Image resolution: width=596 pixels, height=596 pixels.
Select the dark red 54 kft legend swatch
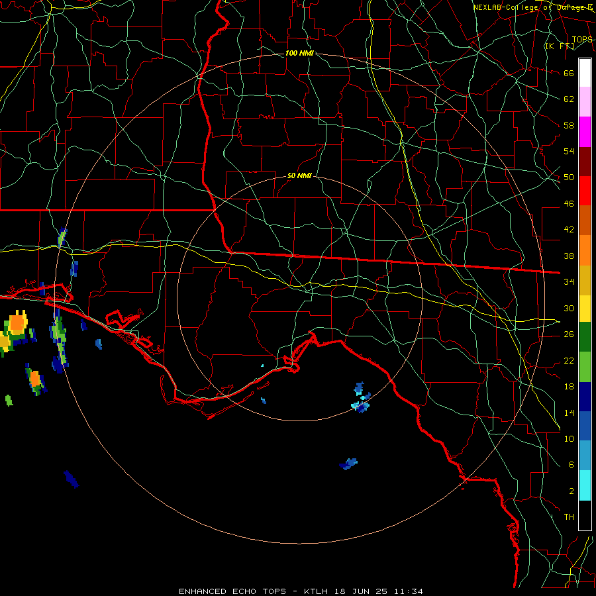pos(585,161)
